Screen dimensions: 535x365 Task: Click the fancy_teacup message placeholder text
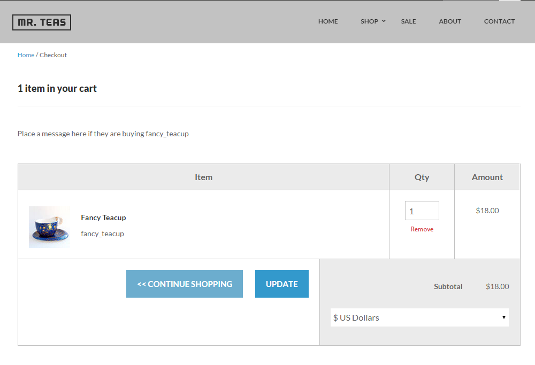pos(103,134)
